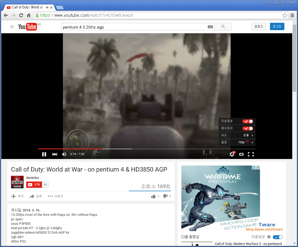298x247 pixels.
Task: Open YouTube guide hamburger menu
Action: coord(12,27)
